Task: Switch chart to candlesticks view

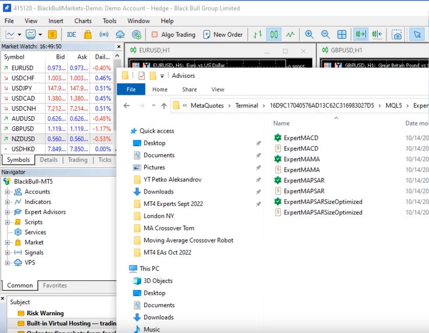Action: [x=274, y=34]
